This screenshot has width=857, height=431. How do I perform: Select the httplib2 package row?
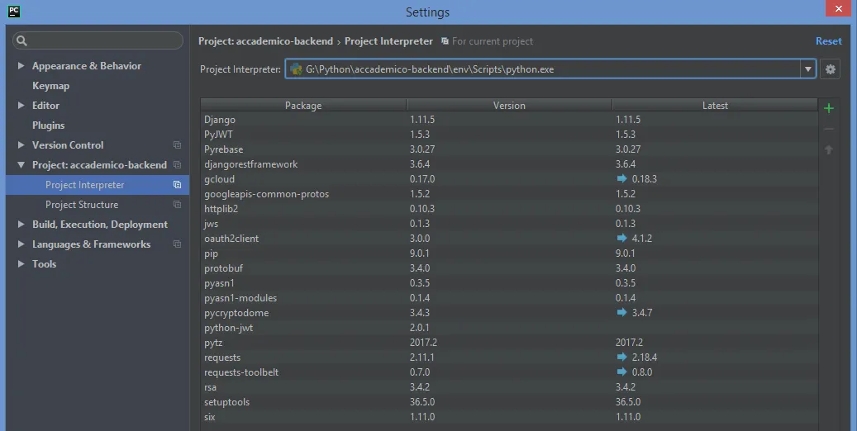pyautogui.click(x=509, y=209)
